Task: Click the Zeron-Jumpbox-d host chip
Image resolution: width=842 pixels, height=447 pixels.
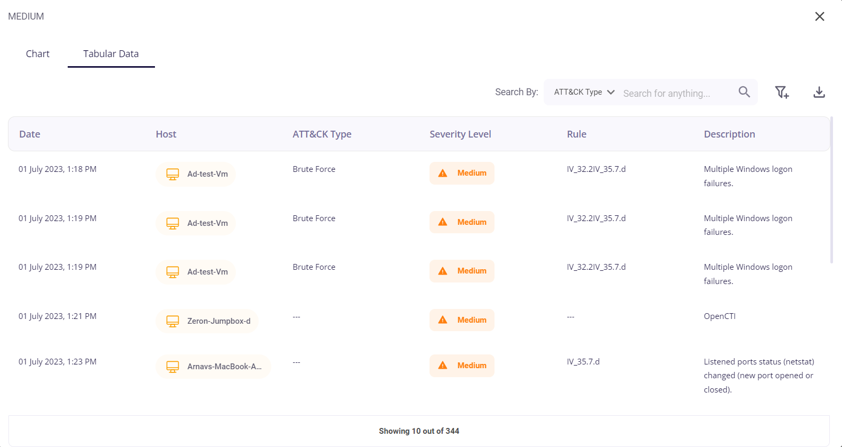Action: (207, 321)
